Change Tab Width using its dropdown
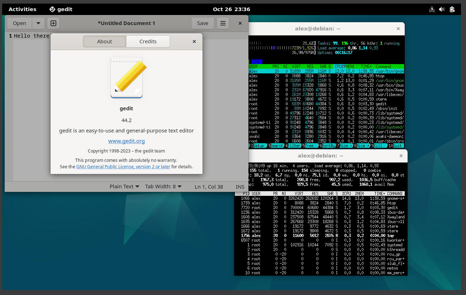 [163, 187]
